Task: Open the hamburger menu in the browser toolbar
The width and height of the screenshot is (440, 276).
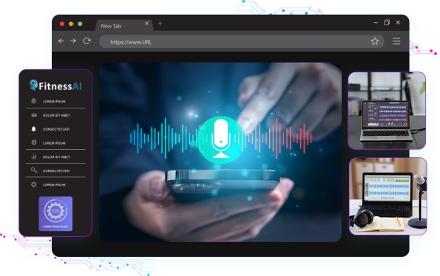Action: click(396, 41)
